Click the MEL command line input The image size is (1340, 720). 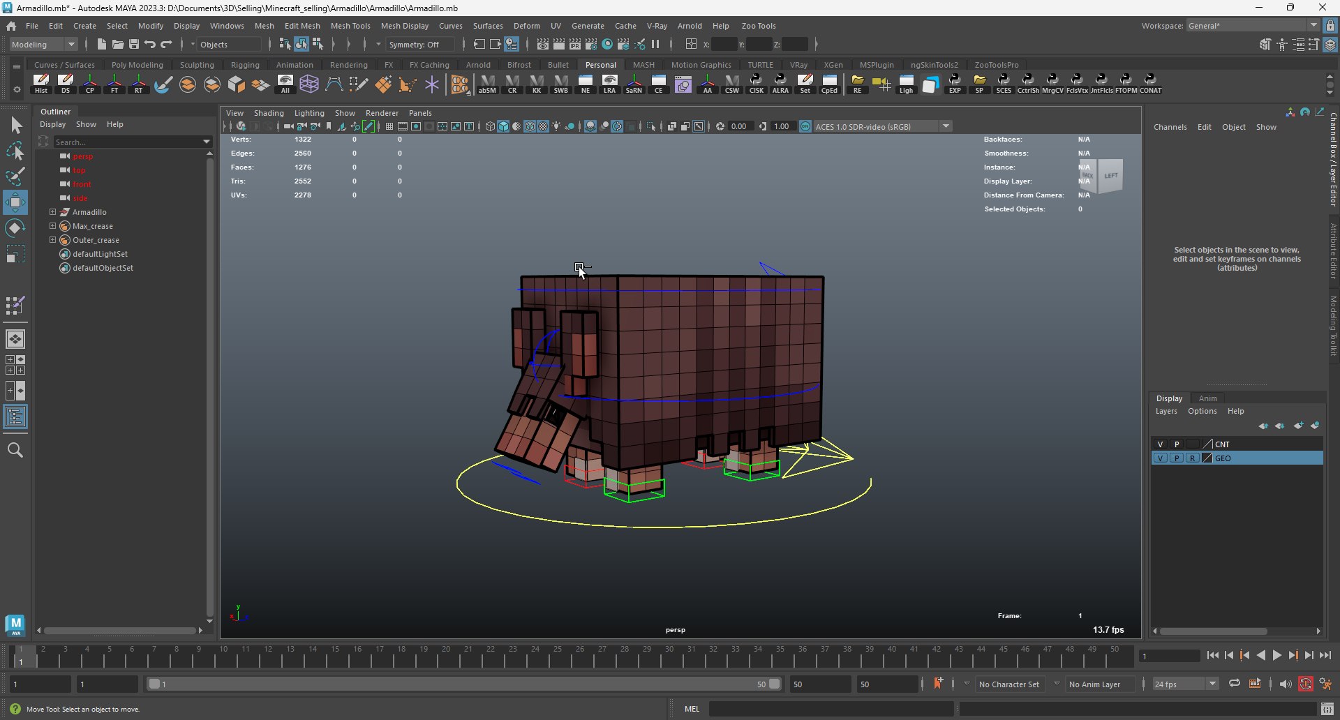(831, 709)
